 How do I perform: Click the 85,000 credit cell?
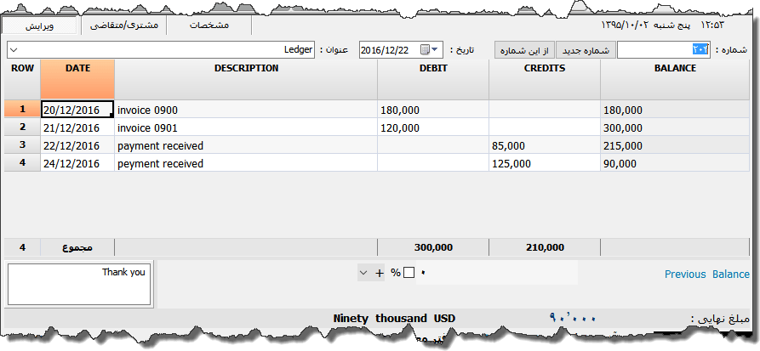tap(544, 146)
